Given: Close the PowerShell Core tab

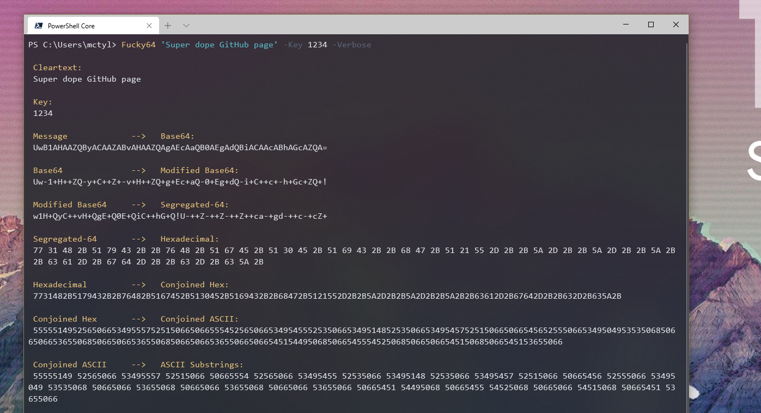Looking at the screenshot, I should click(149, 25).
